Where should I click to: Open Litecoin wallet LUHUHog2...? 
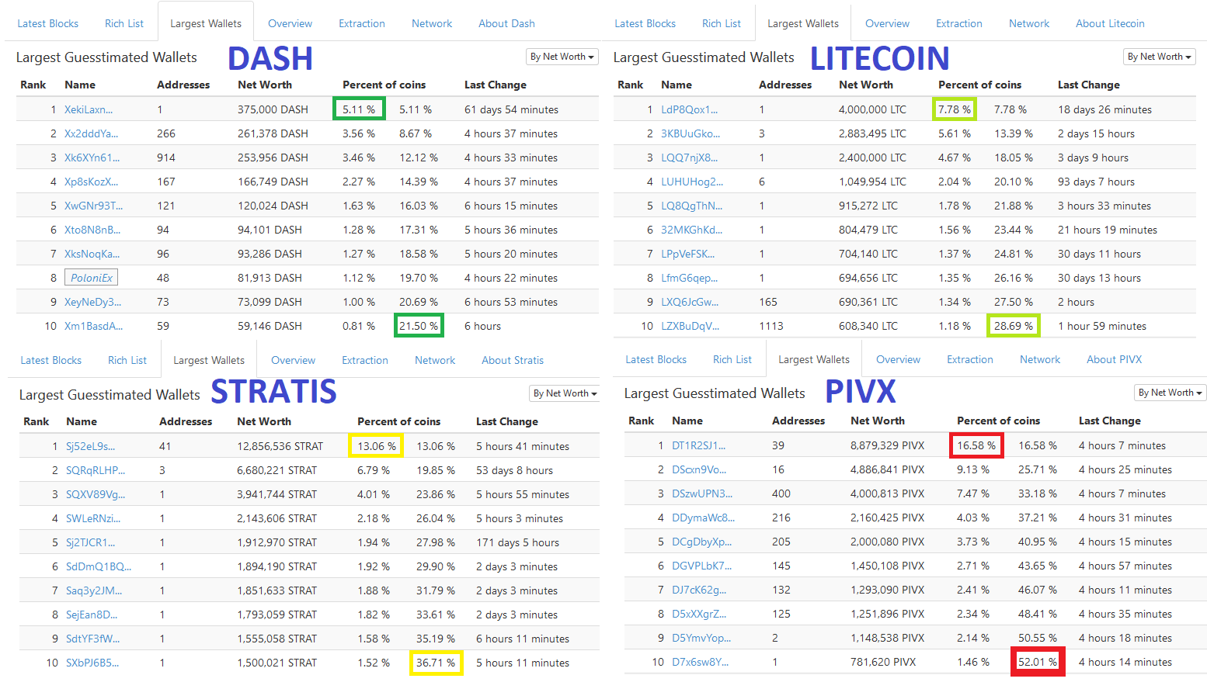pos(692,182)
